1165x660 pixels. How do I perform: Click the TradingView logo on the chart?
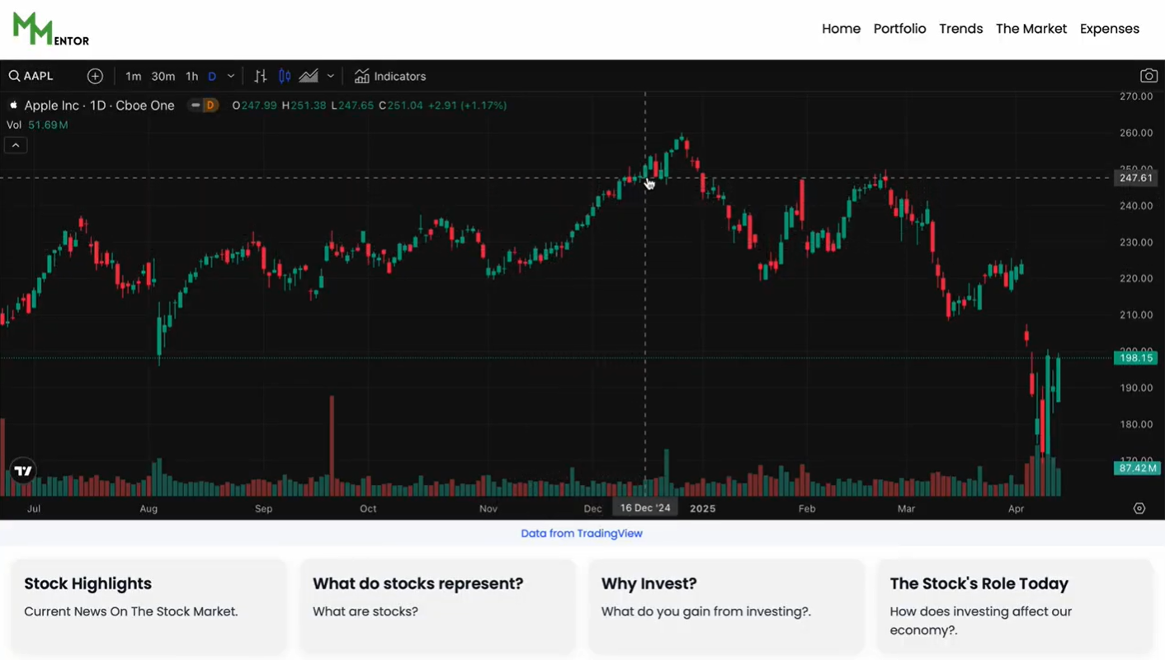tap(23, 471)
